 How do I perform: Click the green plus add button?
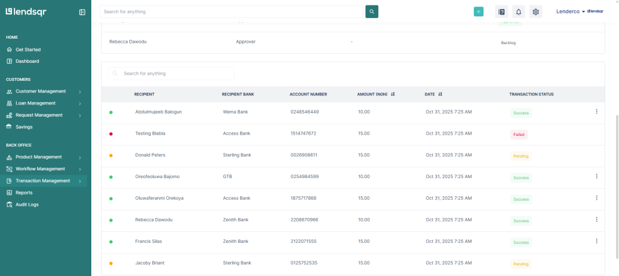(478, 11)
